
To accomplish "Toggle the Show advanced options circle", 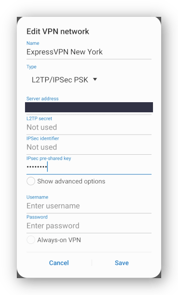I will [x=31, y=181].
